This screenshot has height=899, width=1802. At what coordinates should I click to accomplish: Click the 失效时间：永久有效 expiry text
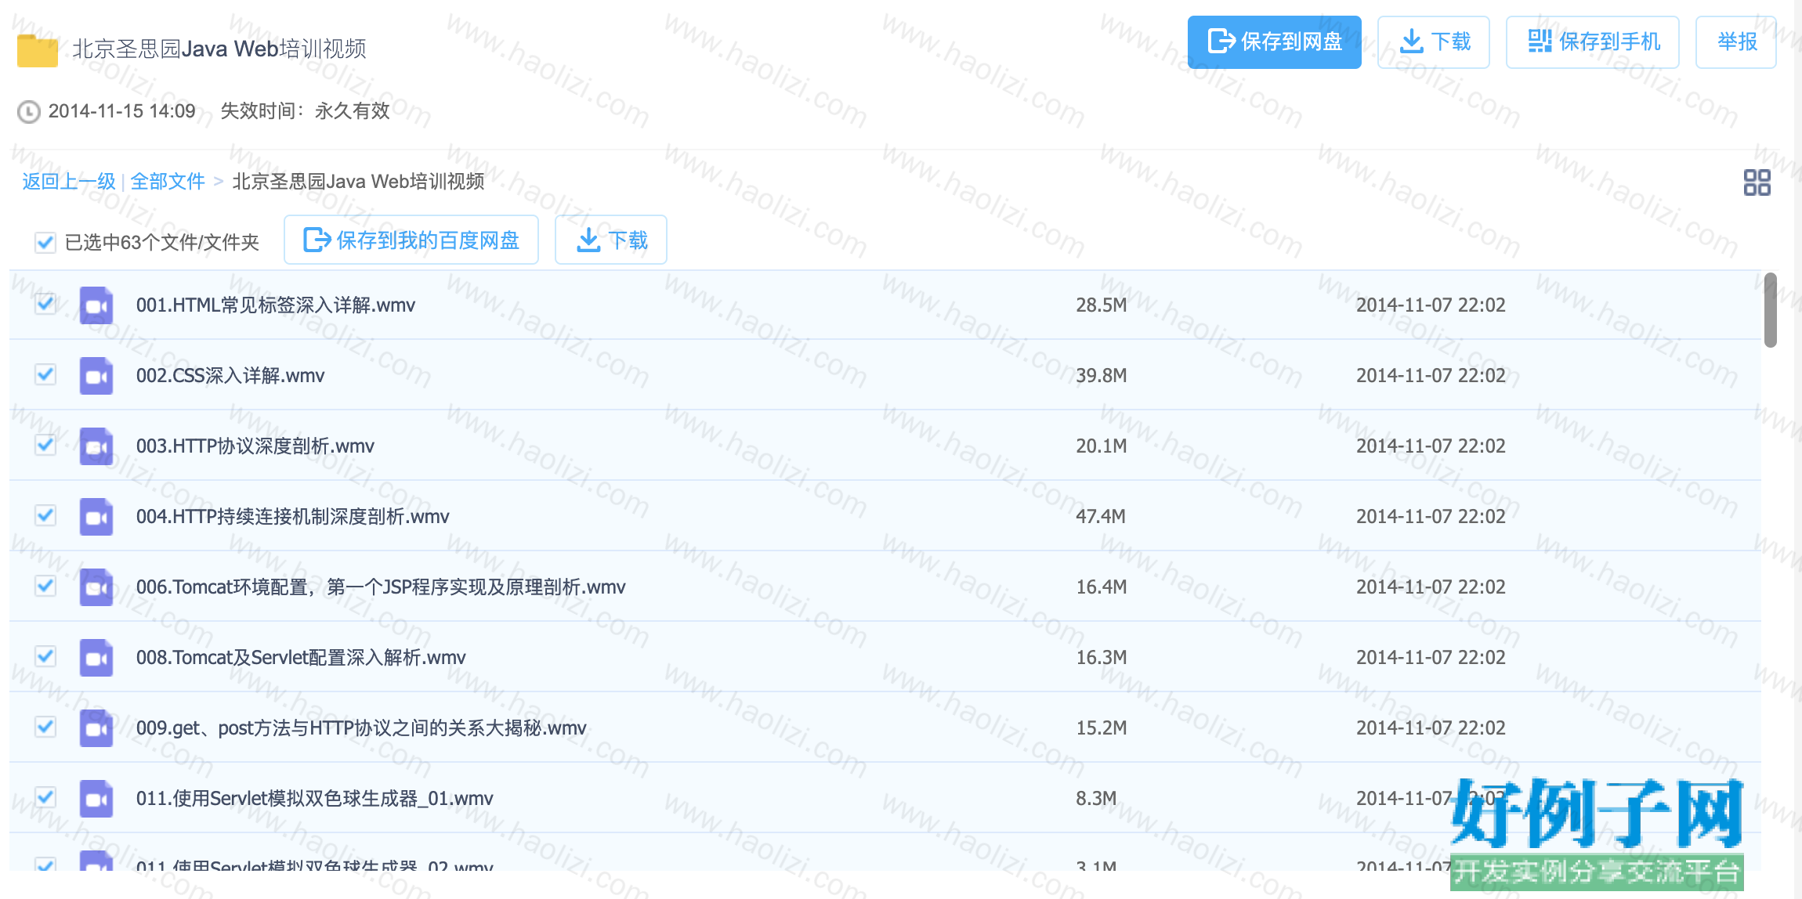(x=306, y=111)
